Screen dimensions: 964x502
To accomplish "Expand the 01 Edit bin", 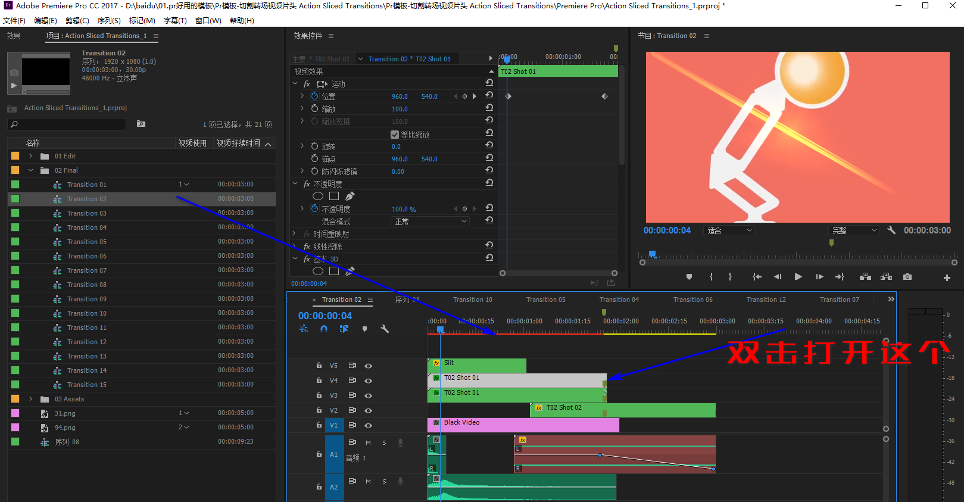I will tap(31, 156).
